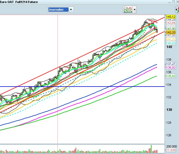Click the 143,84 price label
The height and width of the screenshot is (154, 179).
pos(171,23)
